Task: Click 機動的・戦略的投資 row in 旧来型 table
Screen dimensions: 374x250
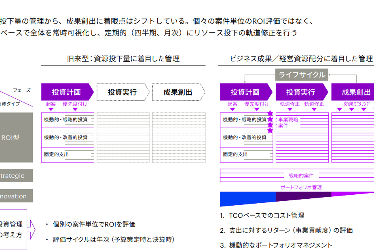Action: 68,120
